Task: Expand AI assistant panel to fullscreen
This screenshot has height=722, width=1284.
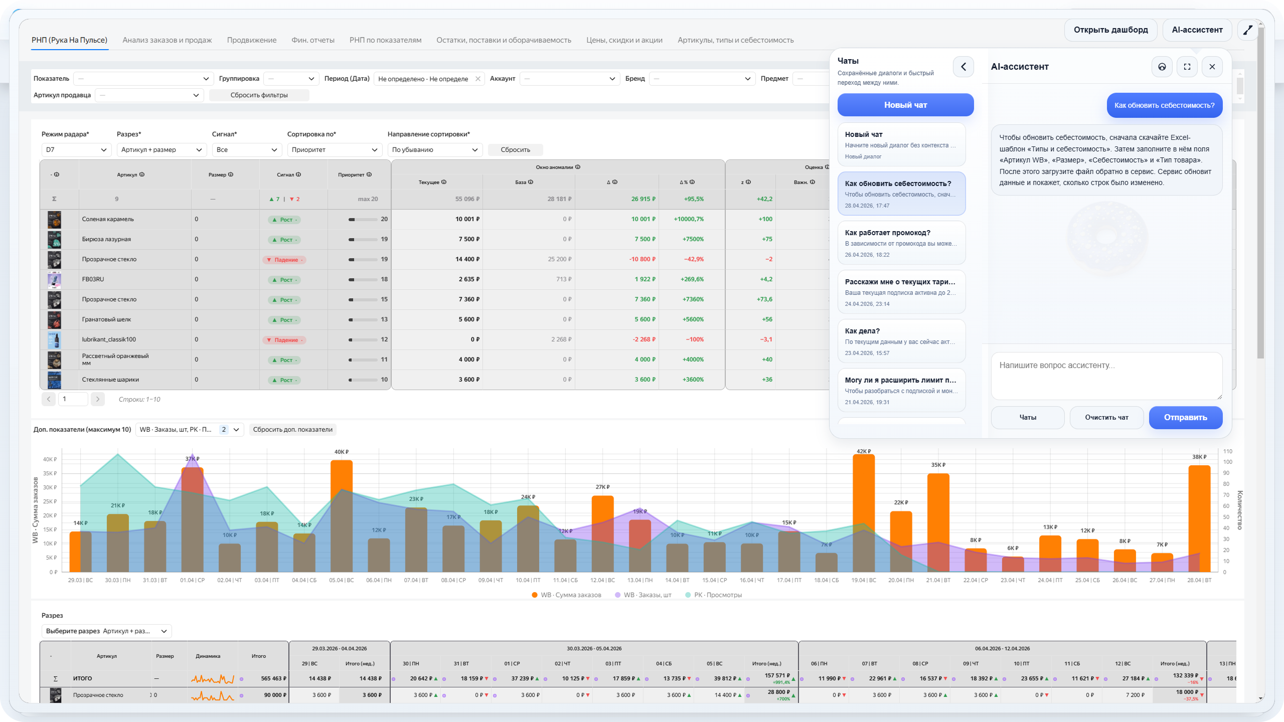Action: (x=1187, y=67)
